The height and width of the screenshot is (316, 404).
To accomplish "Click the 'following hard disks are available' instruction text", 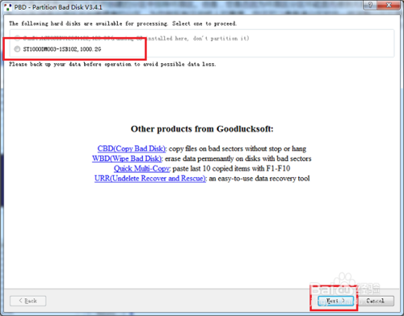I will pyautogui.click(x=123, y=23).
